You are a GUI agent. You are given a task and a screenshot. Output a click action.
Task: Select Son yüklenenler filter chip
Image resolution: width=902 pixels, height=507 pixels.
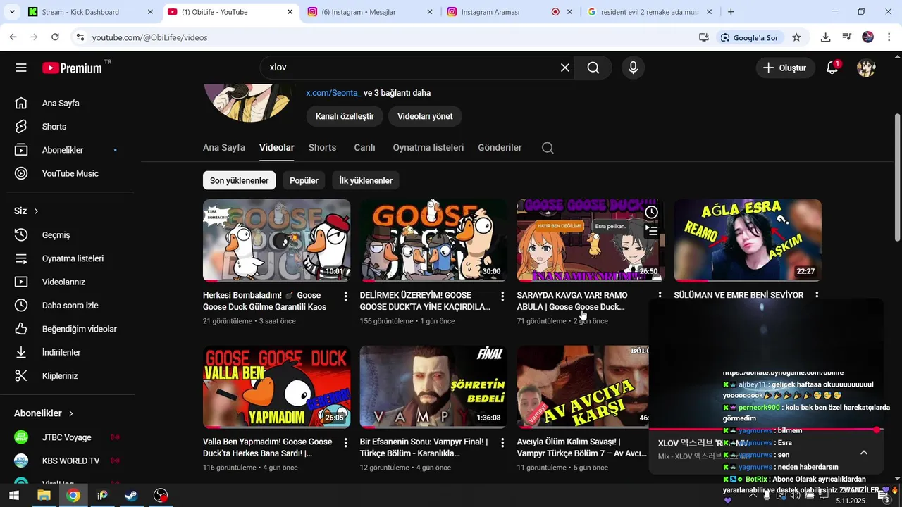[x=239, y=180]
